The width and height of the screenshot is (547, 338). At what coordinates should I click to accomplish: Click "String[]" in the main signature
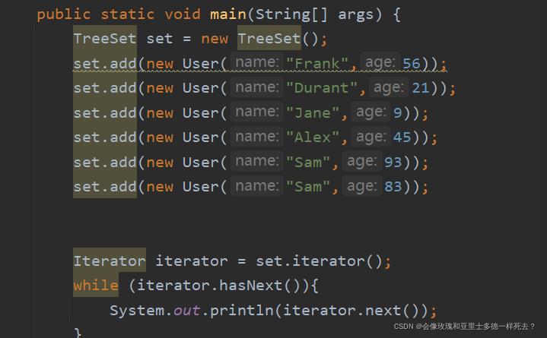[x=291, y=15]
